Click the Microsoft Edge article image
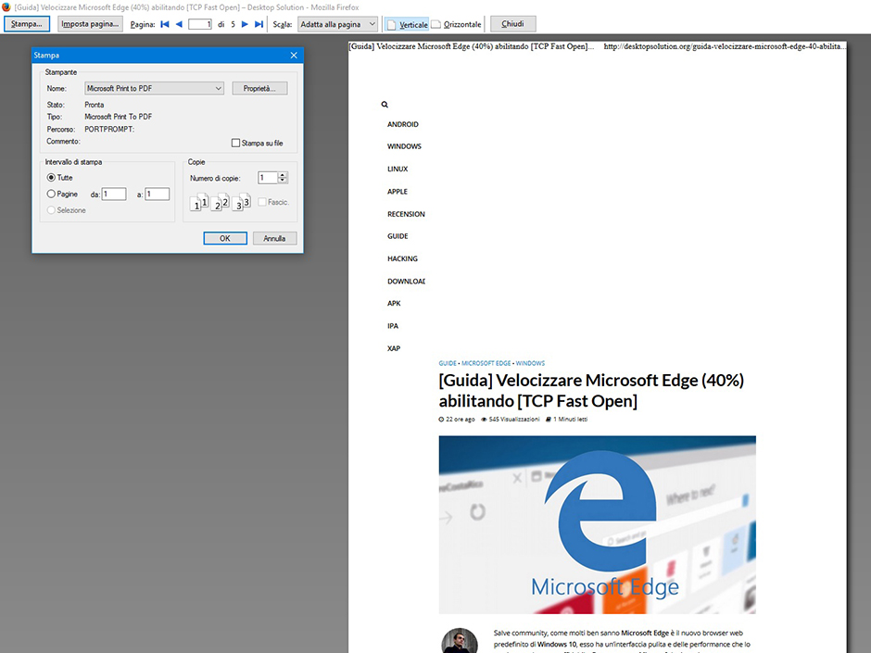Viewport: 871px width, 653px height. [597, 525]
